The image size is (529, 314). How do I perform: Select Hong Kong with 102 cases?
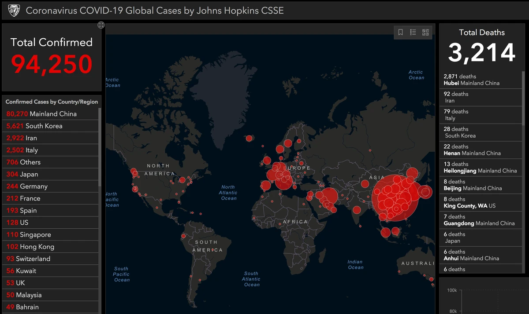[51, 247]
